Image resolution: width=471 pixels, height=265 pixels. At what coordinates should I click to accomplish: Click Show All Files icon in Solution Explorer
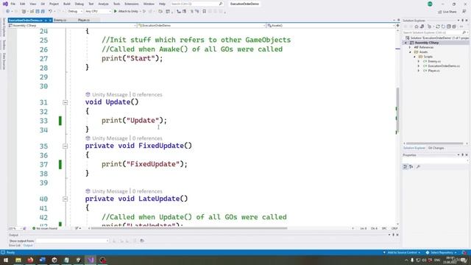454,26
